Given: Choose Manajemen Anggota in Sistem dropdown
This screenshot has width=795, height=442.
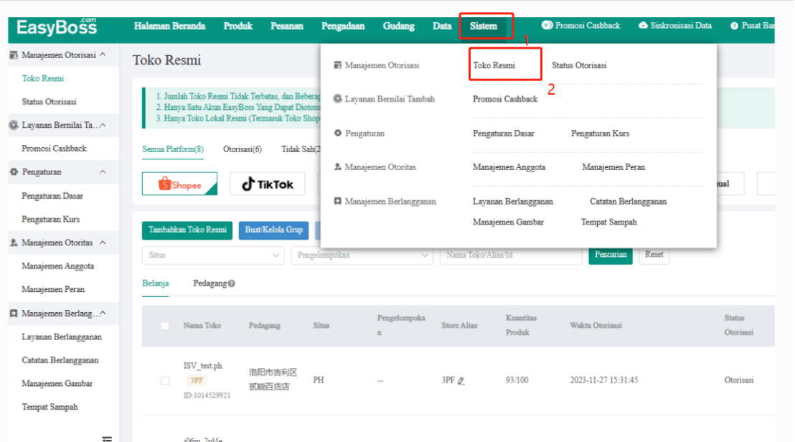Looking at the screenshot, I should point(509,166).
